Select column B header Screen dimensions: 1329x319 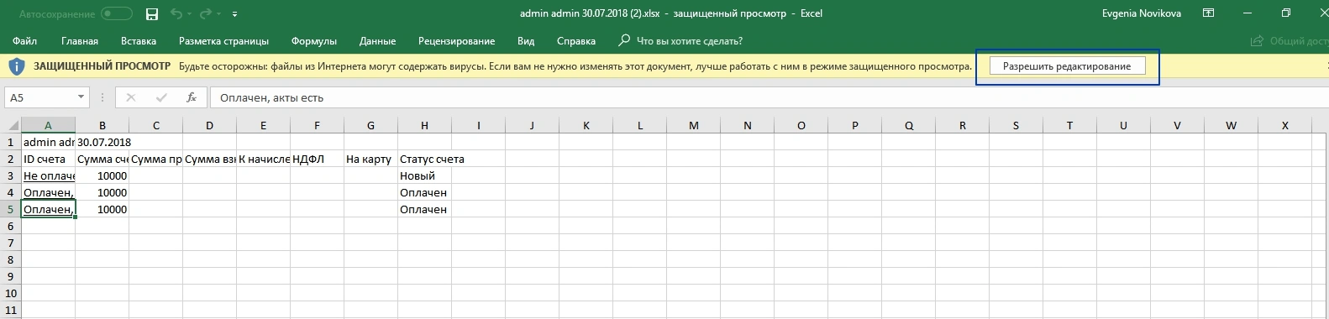[x=102, y=125]
